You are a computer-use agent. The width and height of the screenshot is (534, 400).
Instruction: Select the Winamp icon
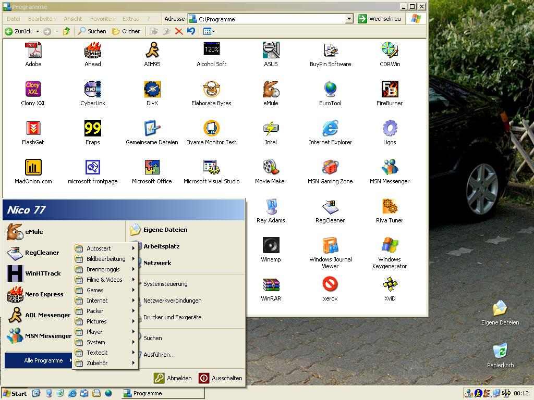coord(271,245)
